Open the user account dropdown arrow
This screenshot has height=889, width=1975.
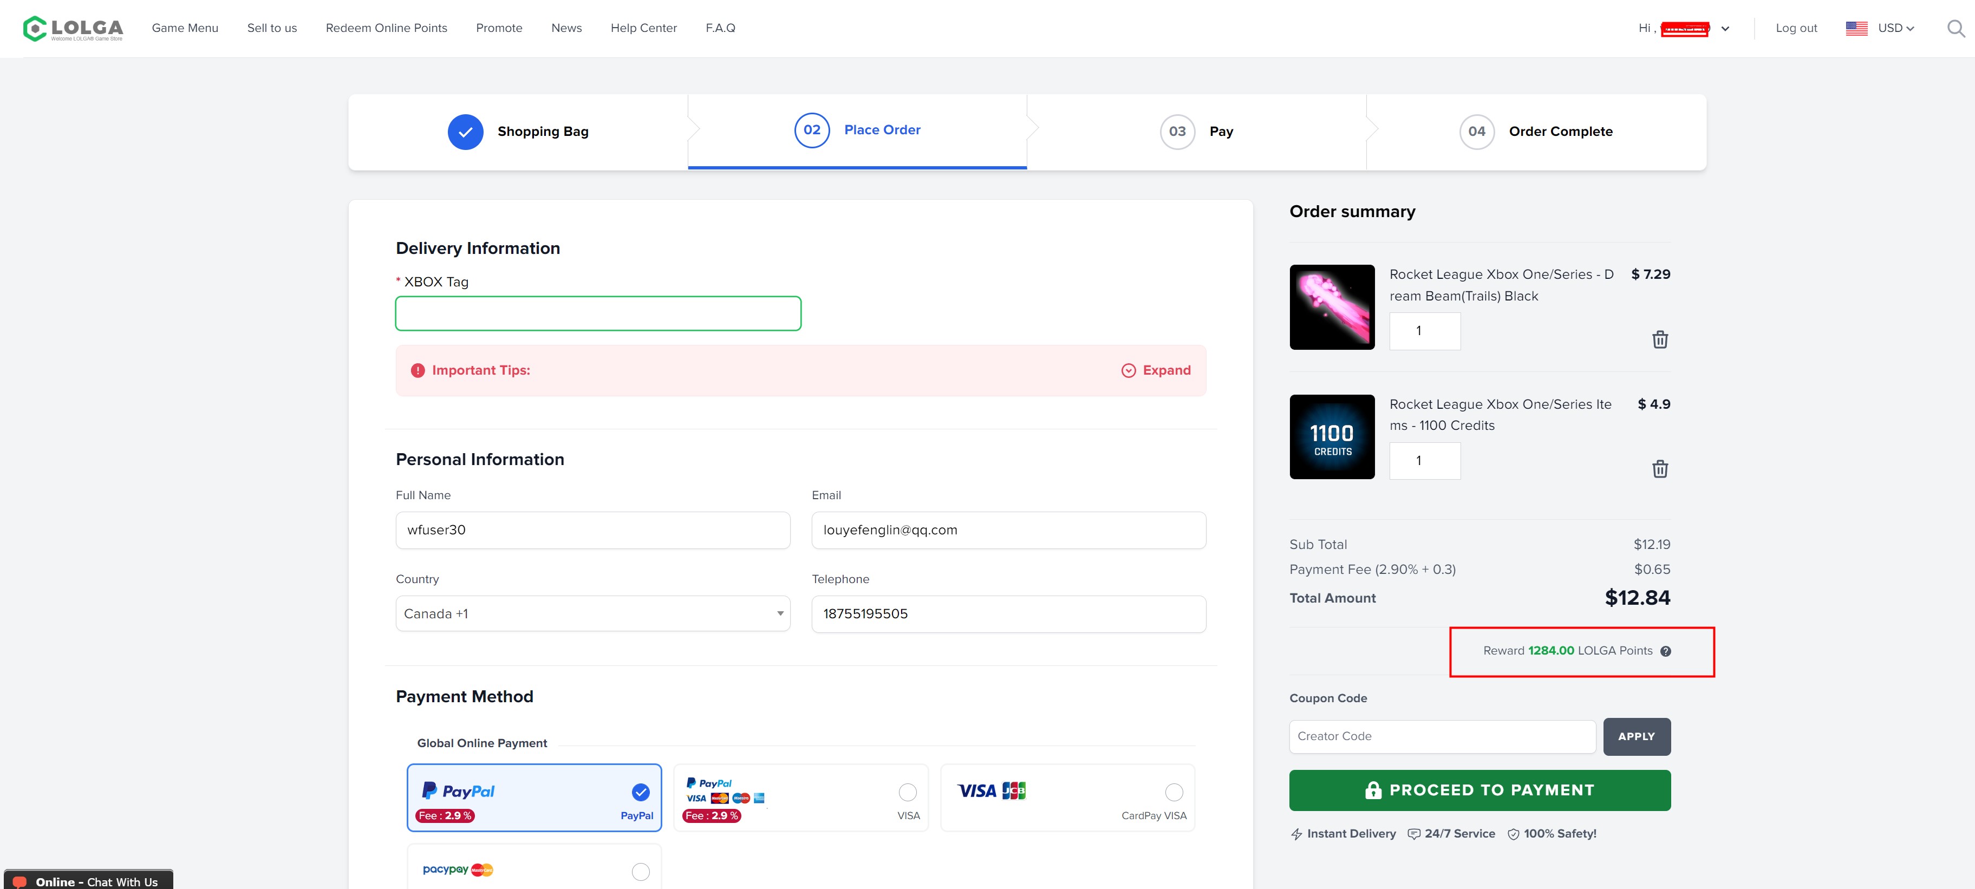coord(1725,29)
